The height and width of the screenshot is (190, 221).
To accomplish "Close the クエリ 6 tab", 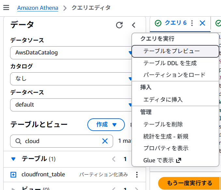I will (202, 23).
